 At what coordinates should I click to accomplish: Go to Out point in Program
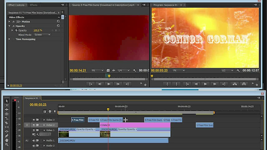click(x=224, y=84)
